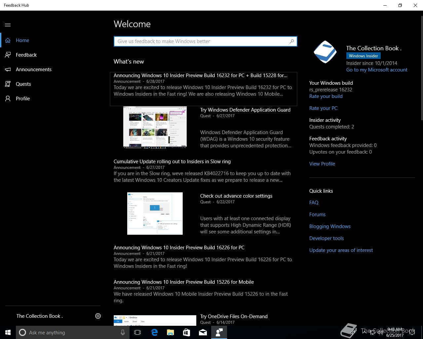The width and height of the screenshot is (423, 339).
Task: Open File Explorer from taskbar
Action: (170, 332)
